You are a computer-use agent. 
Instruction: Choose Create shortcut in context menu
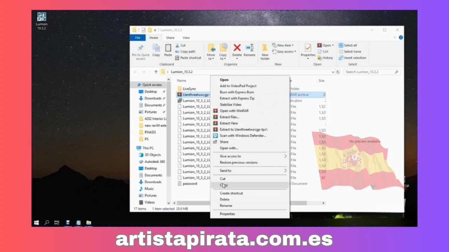point(250,193)
